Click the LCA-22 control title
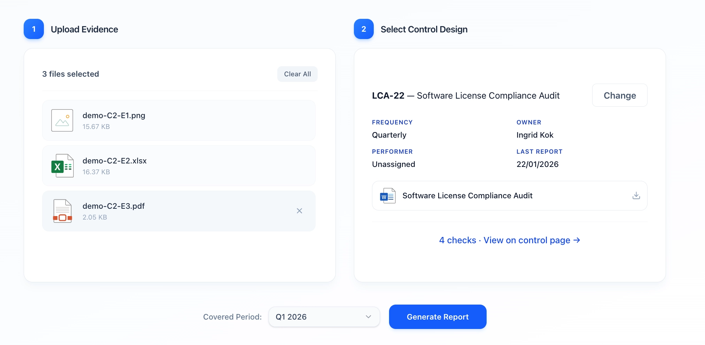 tap(387, 95)
